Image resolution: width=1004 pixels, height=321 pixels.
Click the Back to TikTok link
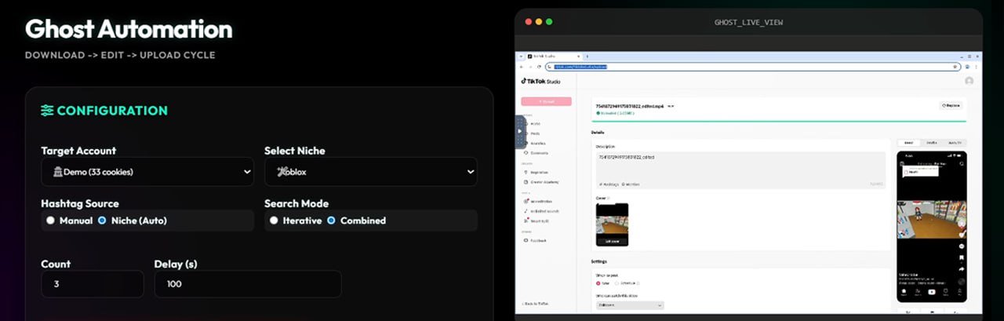pos(537,303)
